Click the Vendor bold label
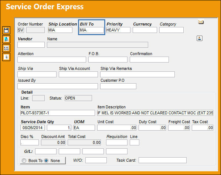Image resolution: width=221 pixels, height=175 pixels. pyautogui.click(x=25, y=39)
